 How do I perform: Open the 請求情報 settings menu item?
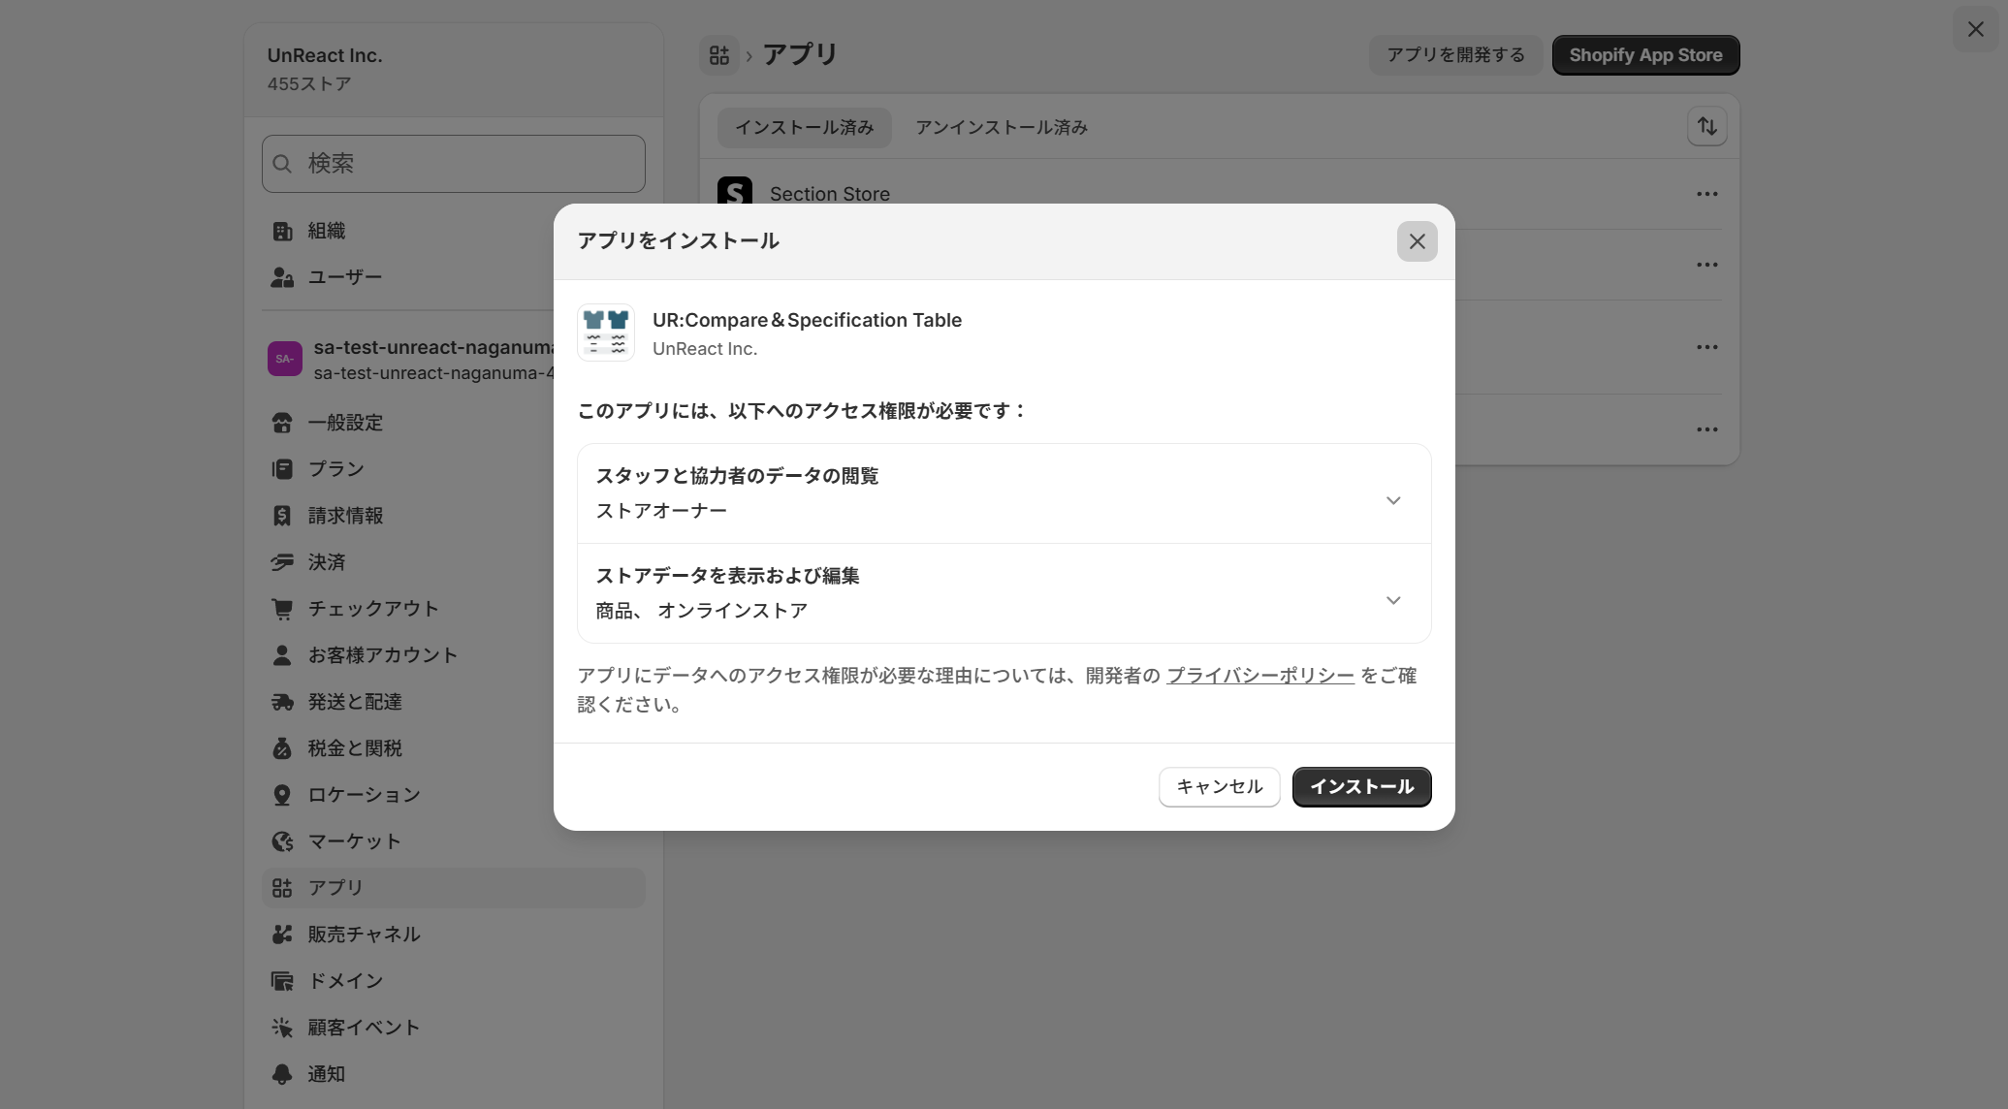(453, 516)
